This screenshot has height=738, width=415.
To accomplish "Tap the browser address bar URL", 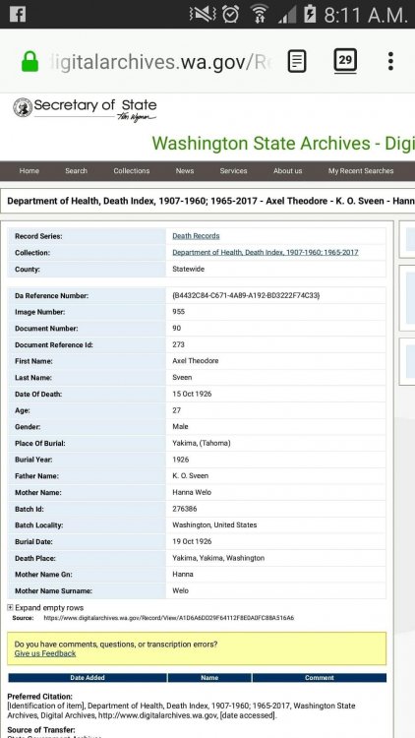I will (x=160, y=62).
